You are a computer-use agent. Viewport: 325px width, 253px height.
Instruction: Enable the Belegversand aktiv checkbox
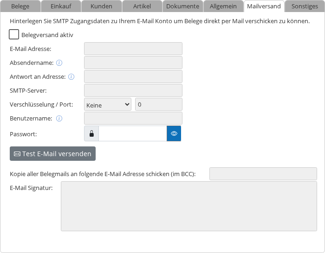(14, 35)
